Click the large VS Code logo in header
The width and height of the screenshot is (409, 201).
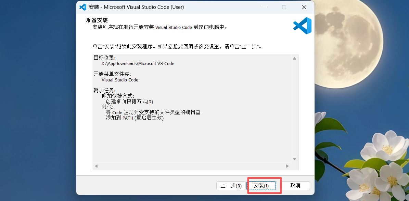[303, 26]
